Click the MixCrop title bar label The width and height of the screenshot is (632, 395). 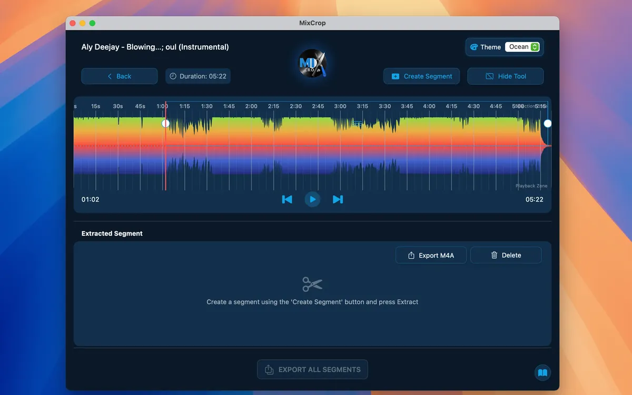312,23
